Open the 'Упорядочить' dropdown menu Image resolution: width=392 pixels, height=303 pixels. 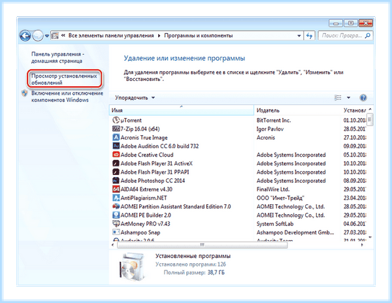coord(135,98)
